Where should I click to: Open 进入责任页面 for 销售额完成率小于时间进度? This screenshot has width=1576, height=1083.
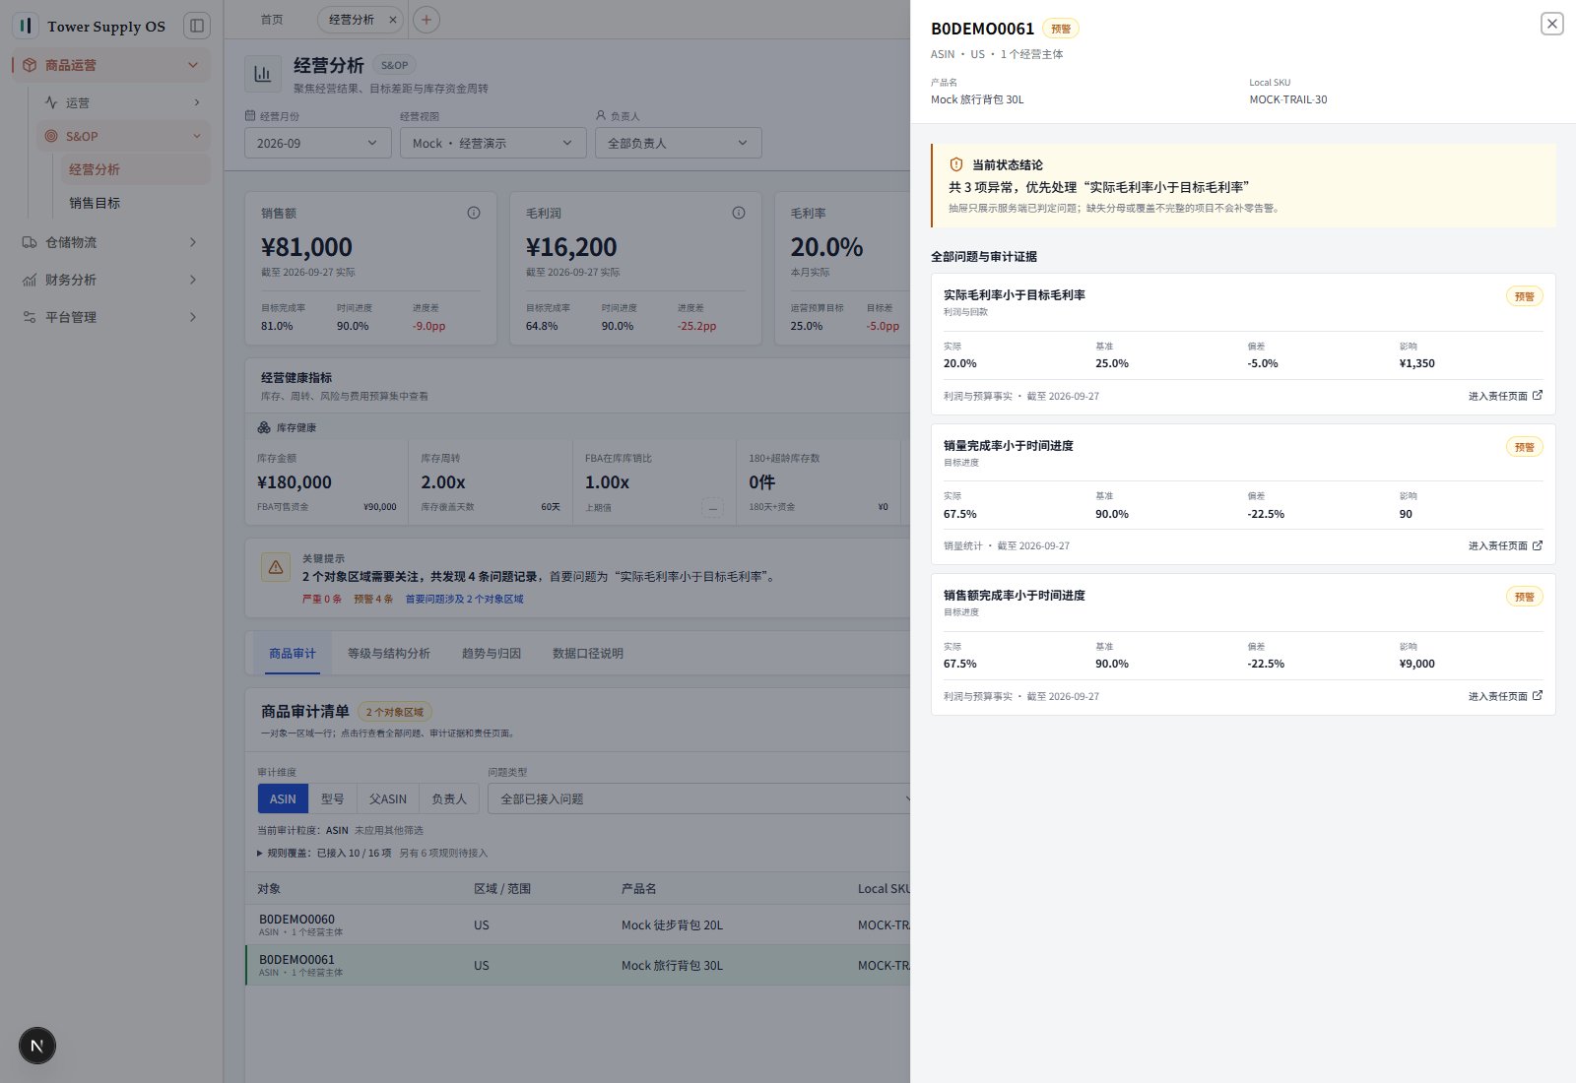(x=1505, y=696)
